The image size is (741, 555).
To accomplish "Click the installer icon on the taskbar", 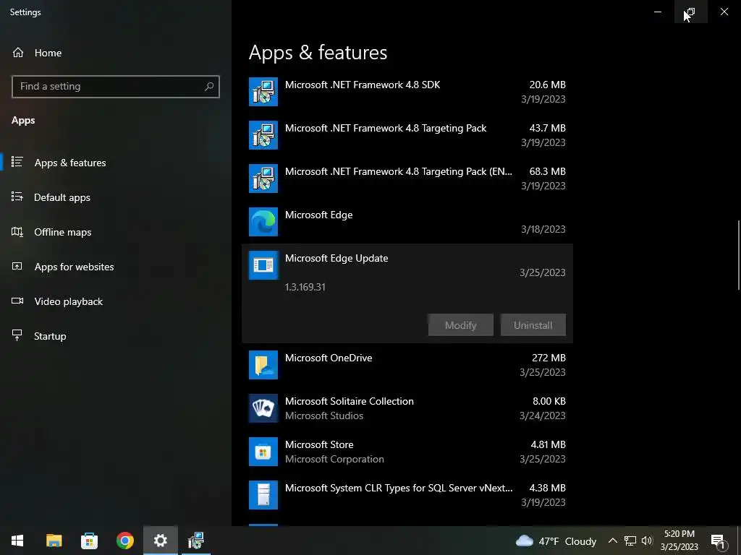I will (x=195, y=541).
